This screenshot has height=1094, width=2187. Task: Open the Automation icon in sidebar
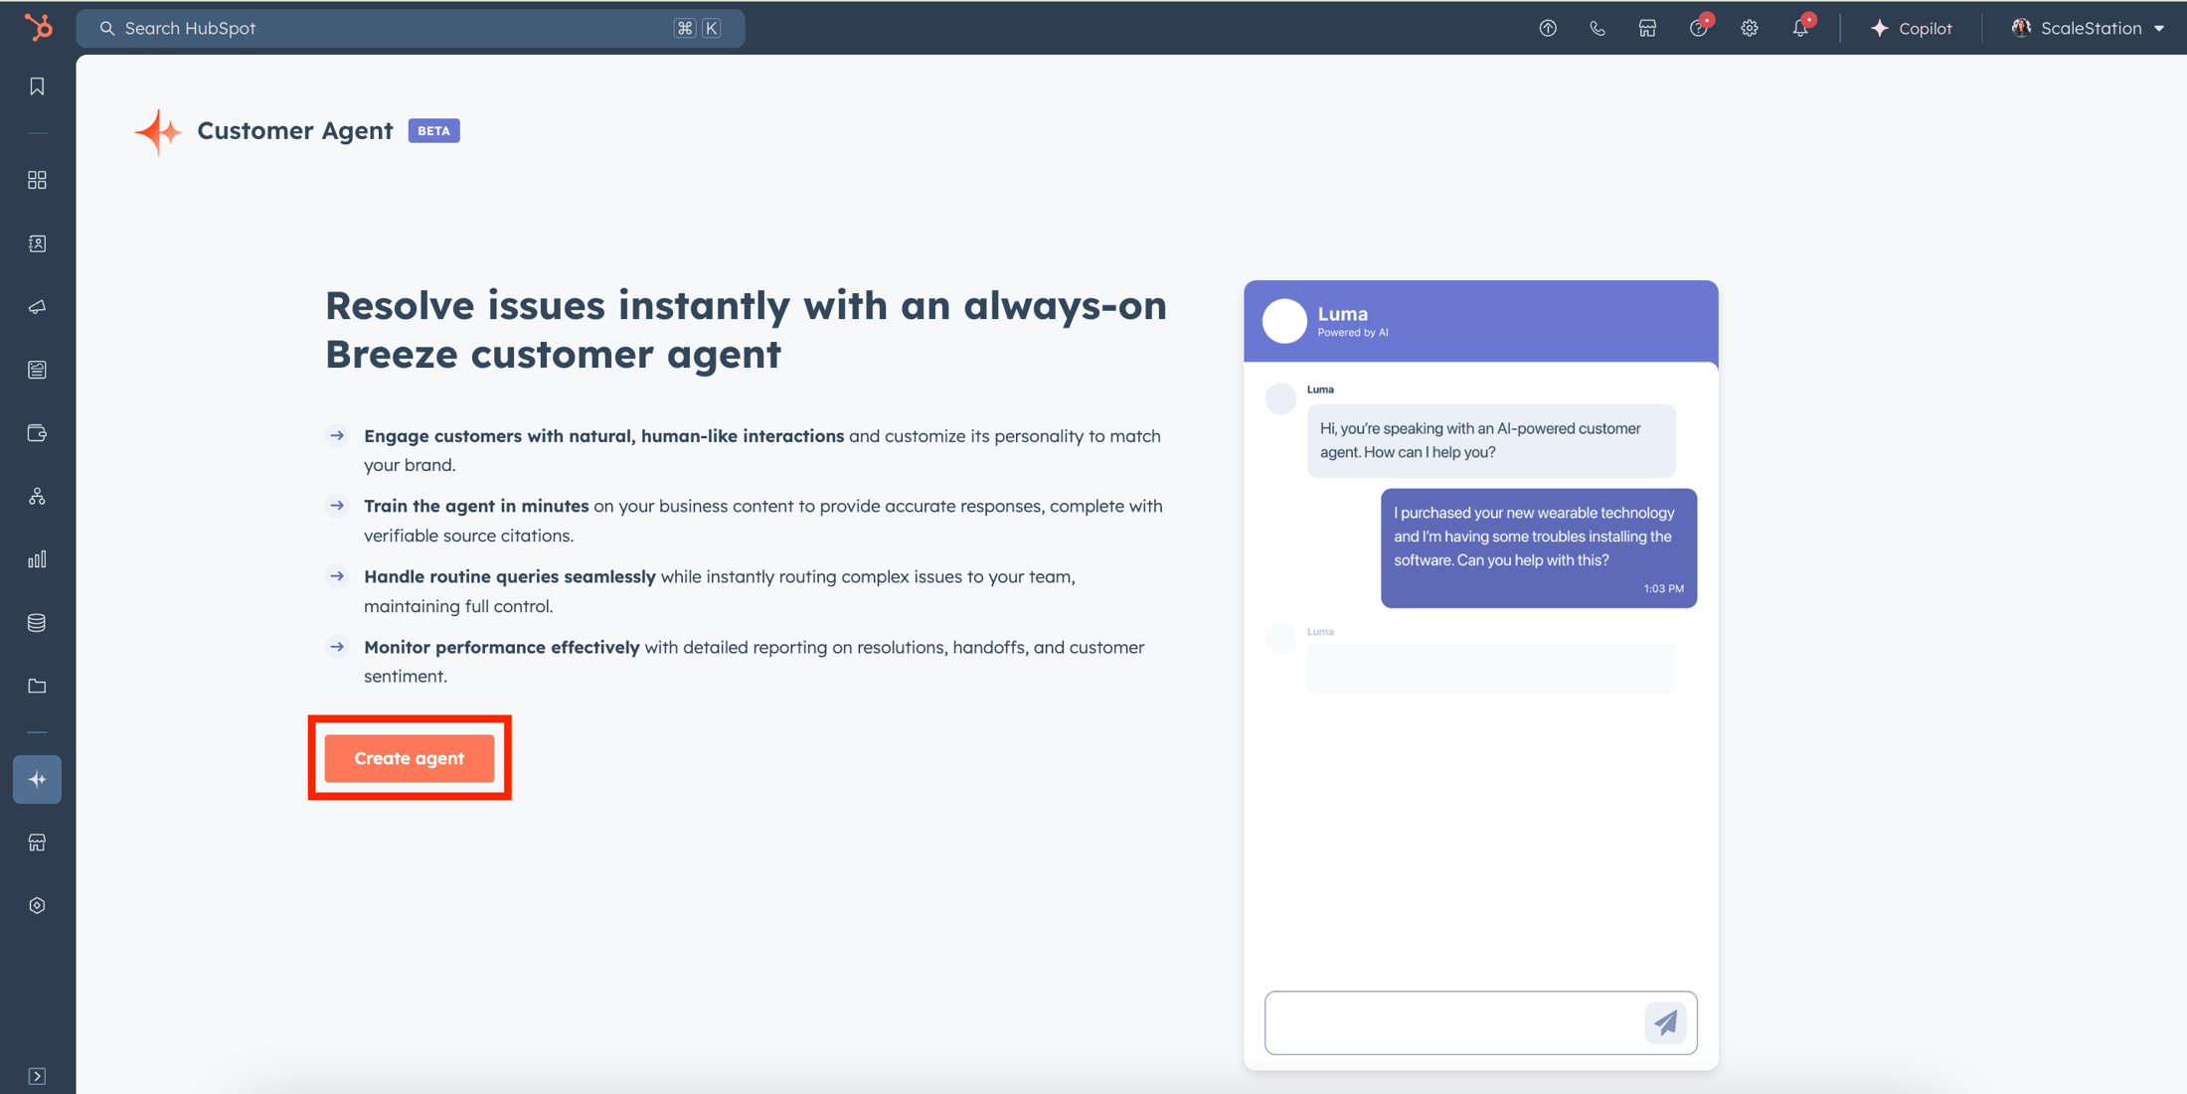click(37, 497)
